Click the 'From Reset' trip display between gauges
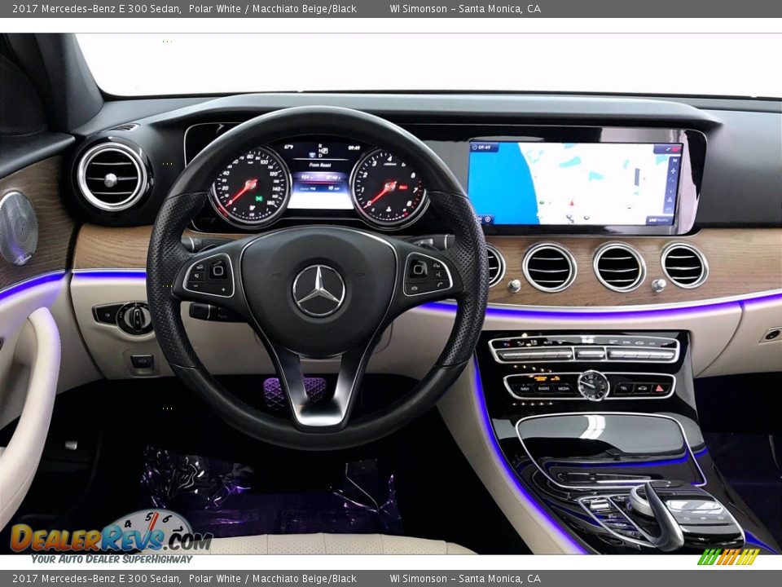Screen dimensions: 782x587 [x=319, y=165]
